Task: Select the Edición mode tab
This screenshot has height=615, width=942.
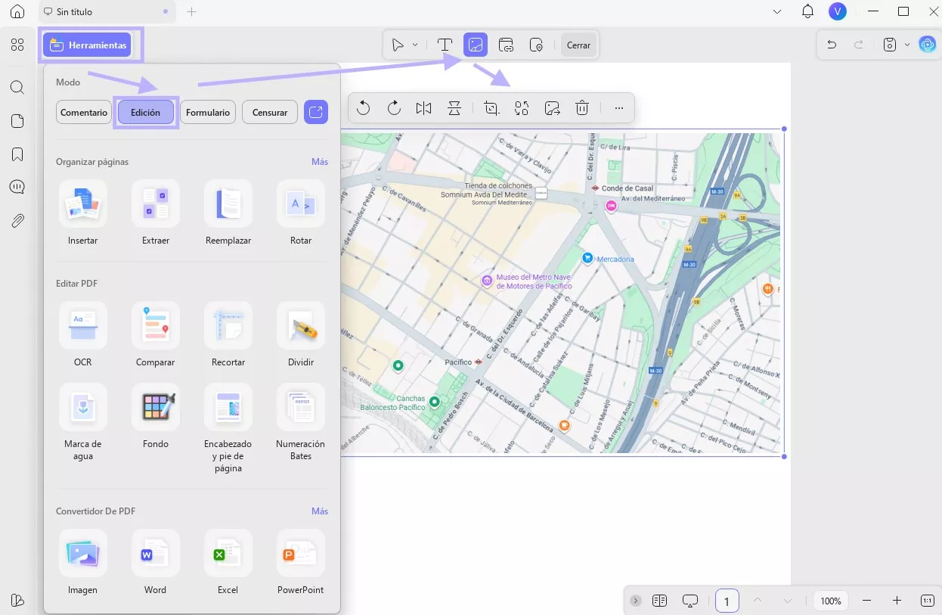Action: 145,113
